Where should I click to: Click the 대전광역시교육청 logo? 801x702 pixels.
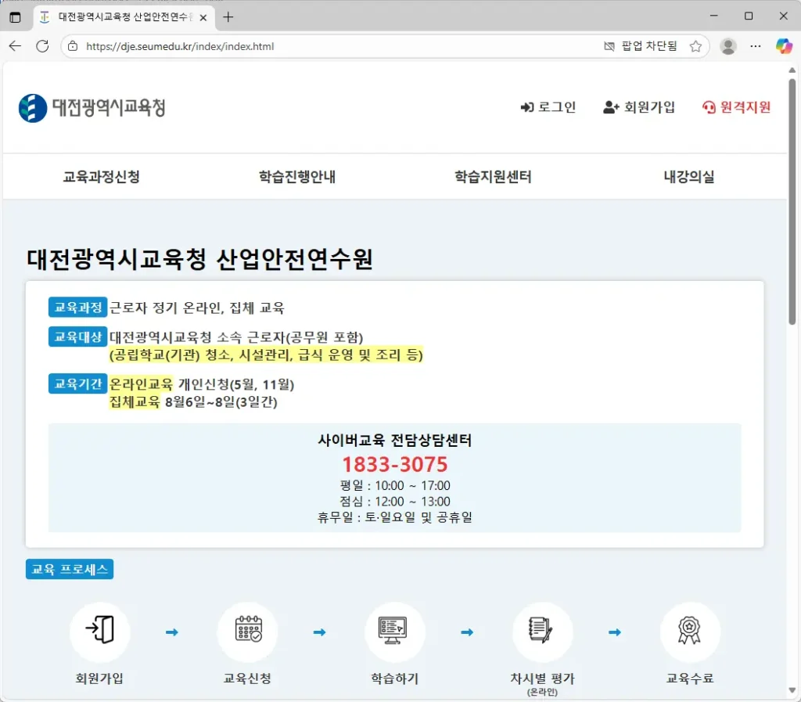pyautogui.click(x=92, y=108)
